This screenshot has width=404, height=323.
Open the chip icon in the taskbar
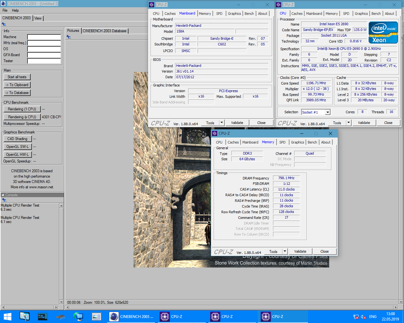[x=61, y=316]
